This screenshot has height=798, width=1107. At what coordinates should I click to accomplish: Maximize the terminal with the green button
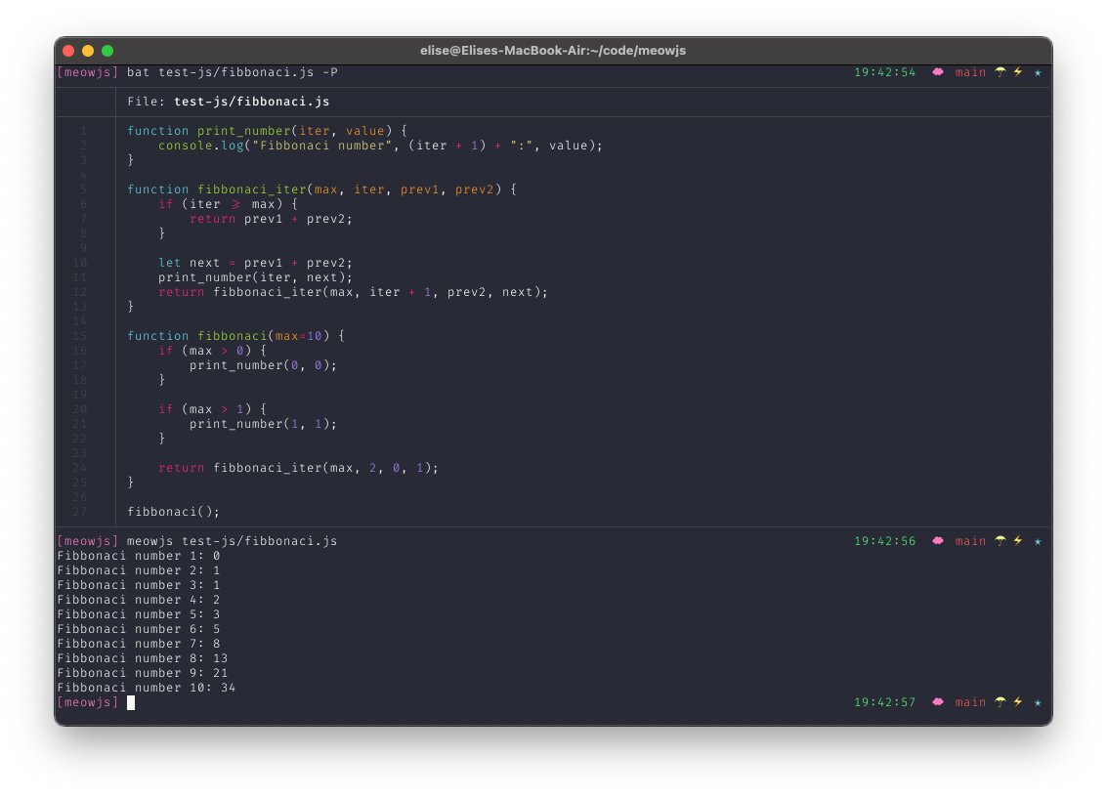pyautogui.click(x=107, y=51)
